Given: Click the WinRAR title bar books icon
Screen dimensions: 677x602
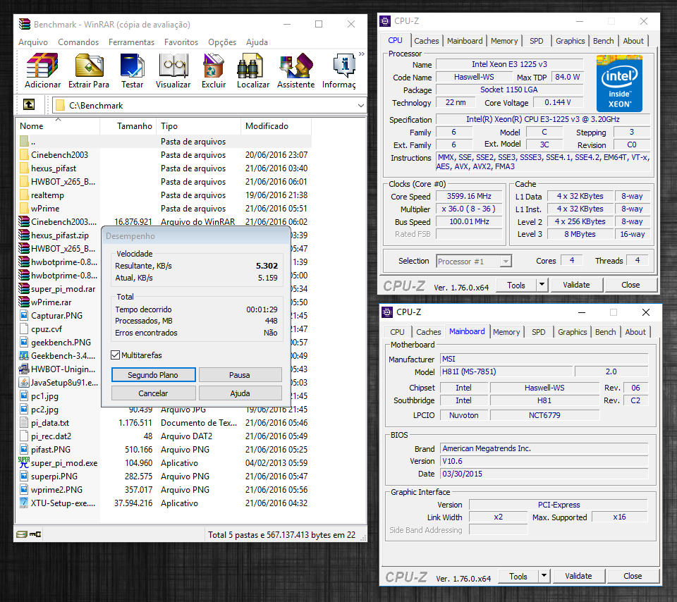Looking at the screenshot, I should [25, 24].
